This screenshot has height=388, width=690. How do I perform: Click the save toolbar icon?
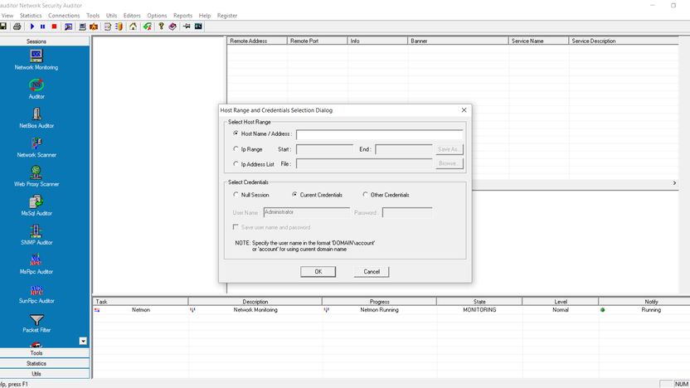3,27
